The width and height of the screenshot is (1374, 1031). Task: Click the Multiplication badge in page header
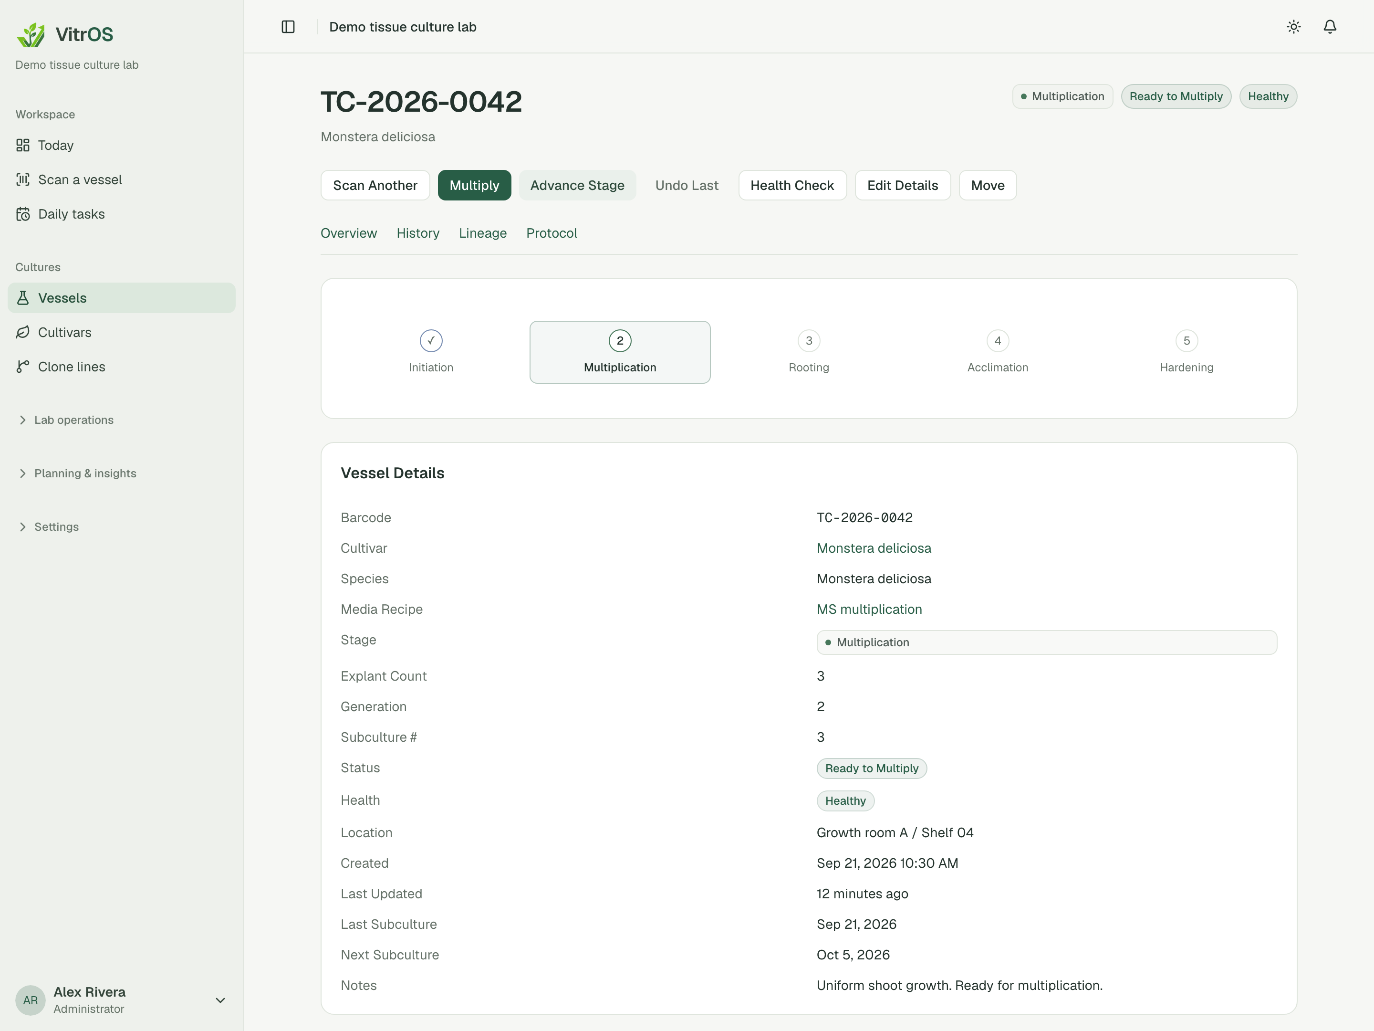pyautogui.click(x=1062, y=96)
